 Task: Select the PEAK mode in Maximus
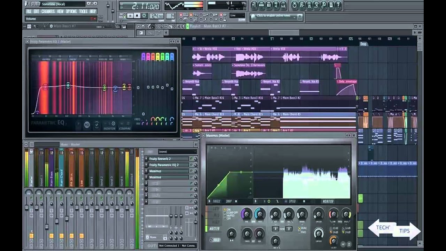click(x=302, y=228)
